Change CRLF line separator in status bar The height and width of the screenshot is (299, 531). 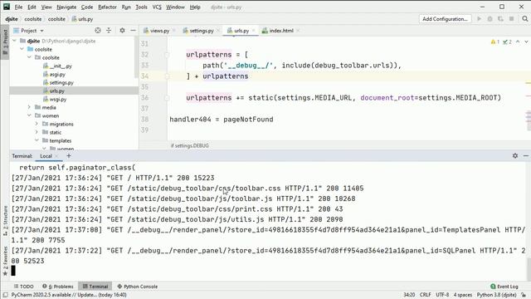(x=426, y=295)
